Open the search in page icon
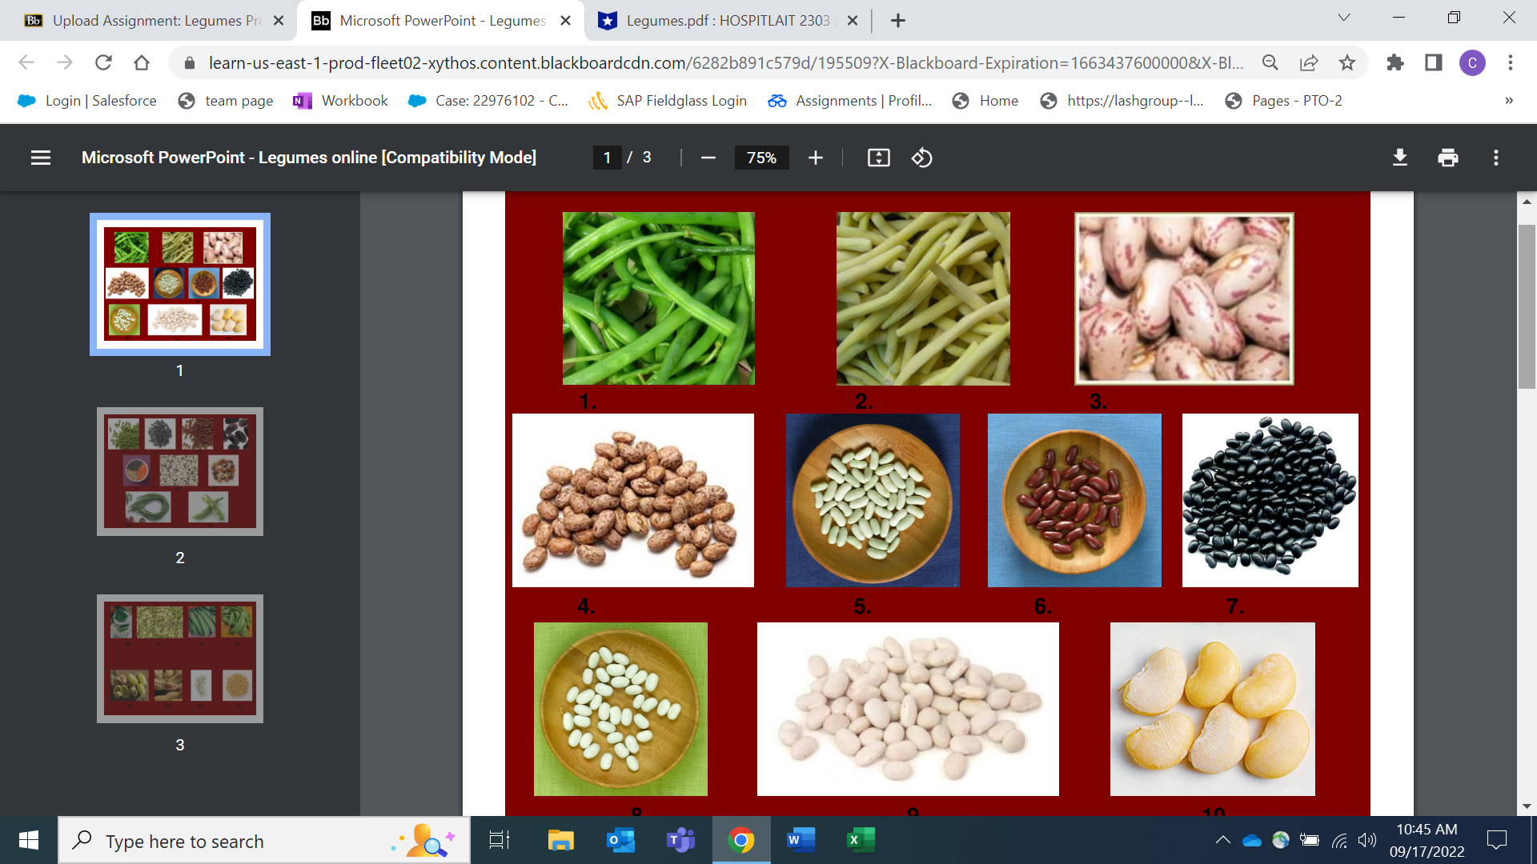The height and width of the screenshot is (864, 1537). click(x=1270, y=62)
